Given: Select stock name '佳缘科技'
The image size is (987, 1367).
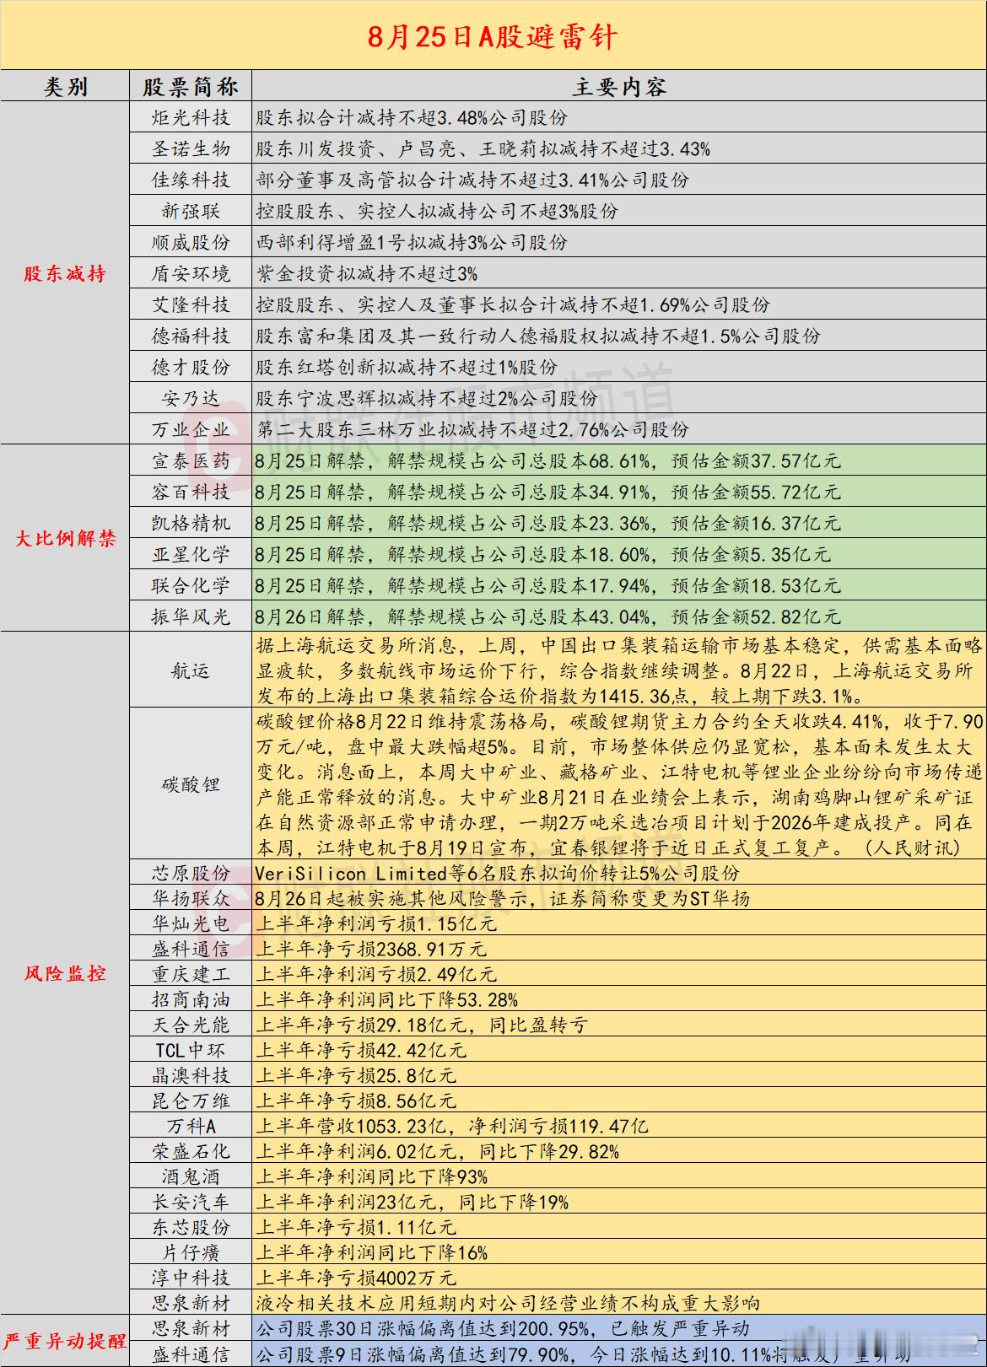Looking at the screenshot, I should [191, 180].
